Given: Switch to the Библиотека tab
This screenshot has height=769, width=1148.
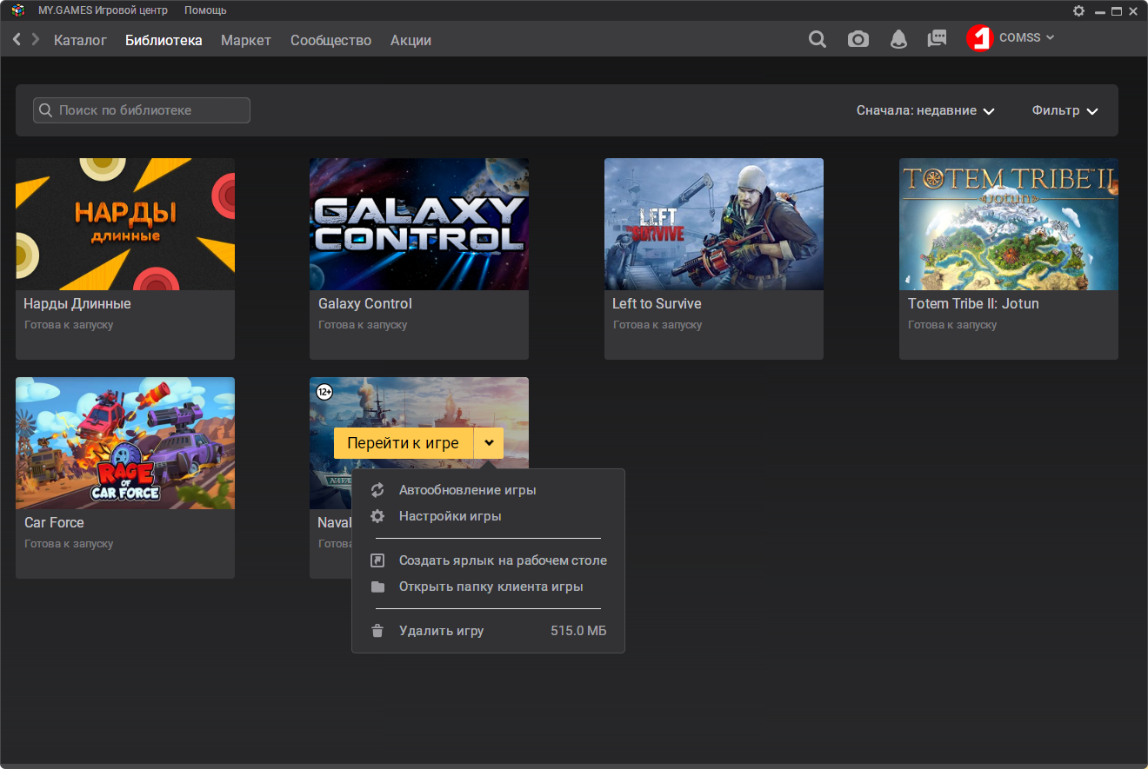Looking at the screenshot, I should pos(164,40).
